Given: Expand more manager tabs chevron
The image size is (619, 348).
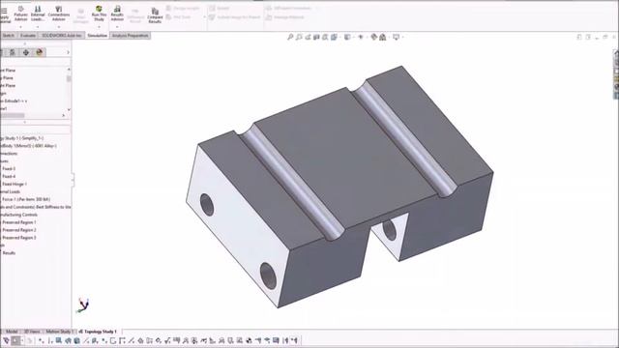Looking at the screenshot, I should tap(68, 52).
